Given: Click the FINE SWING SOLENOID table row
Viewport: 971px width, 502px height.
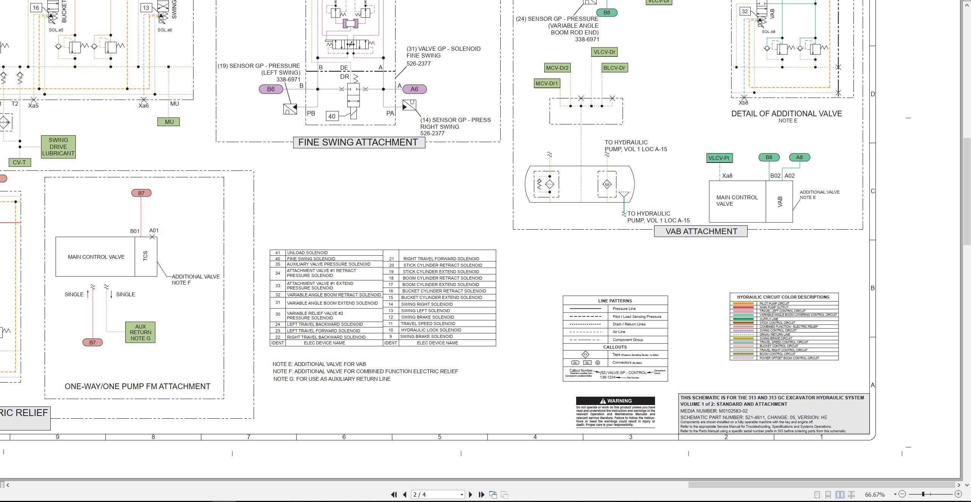Looking at the screenshot, I should [326, 259].
